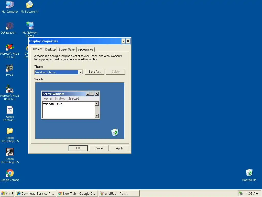Screen dimensions: 262x197
Task: Click the Active Window sample title bar
Action: (71, 94)
